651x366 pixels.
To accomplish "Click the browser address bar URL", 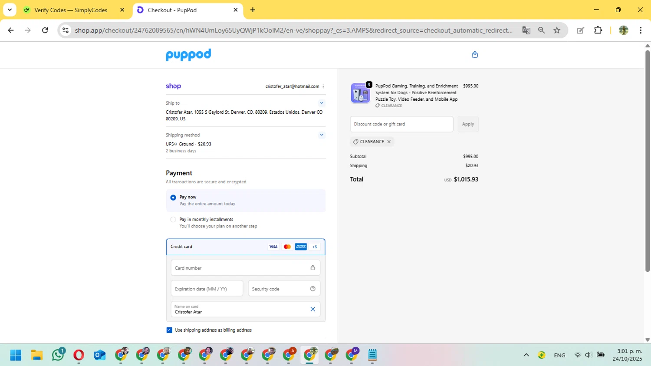I will pos(293,30).
